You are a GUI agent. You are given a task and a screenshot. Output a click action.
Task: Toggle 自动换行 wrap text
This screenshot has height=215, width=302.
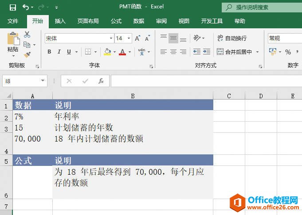coord(232,38)
